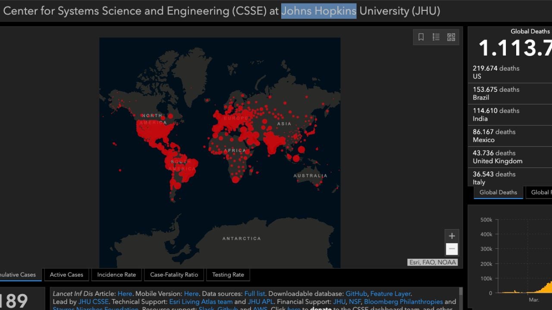Zoom in on the map
The image size is (552, 310).
click(x=452, y=236)
